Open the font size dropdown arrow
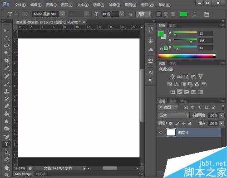 pos(122,14)
